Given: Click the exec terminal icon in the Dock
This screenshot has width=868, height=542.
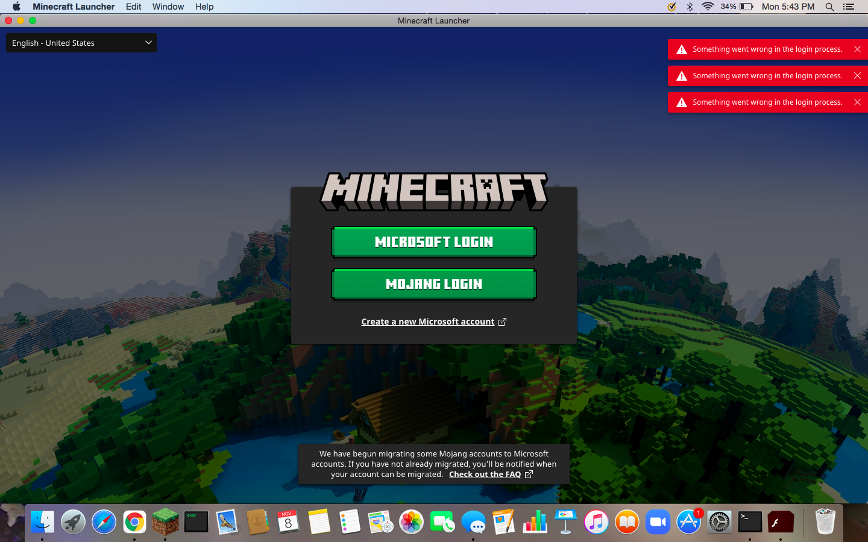Looking at the screenshot, I should point(196,522).
